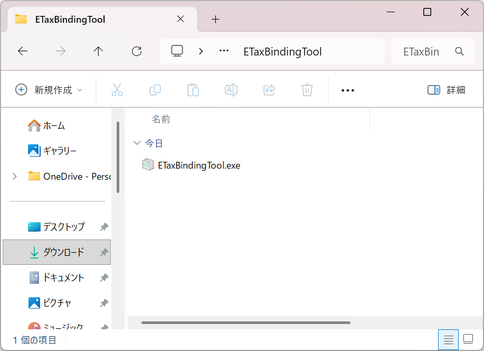
Task: Click the Rename icon in toolbar
Action: pyautogui.click(x=231, y=90)
